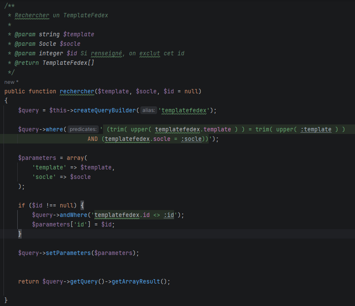Click the return keyword on the last statement
Image resolution: width=355 pixels, height=306 pixels.
(29, 281)
